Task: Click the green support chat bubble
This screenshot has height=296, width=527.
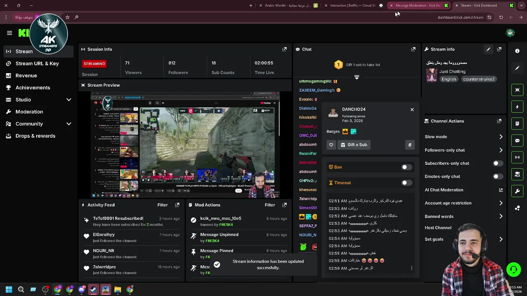Action: [513, 270]
